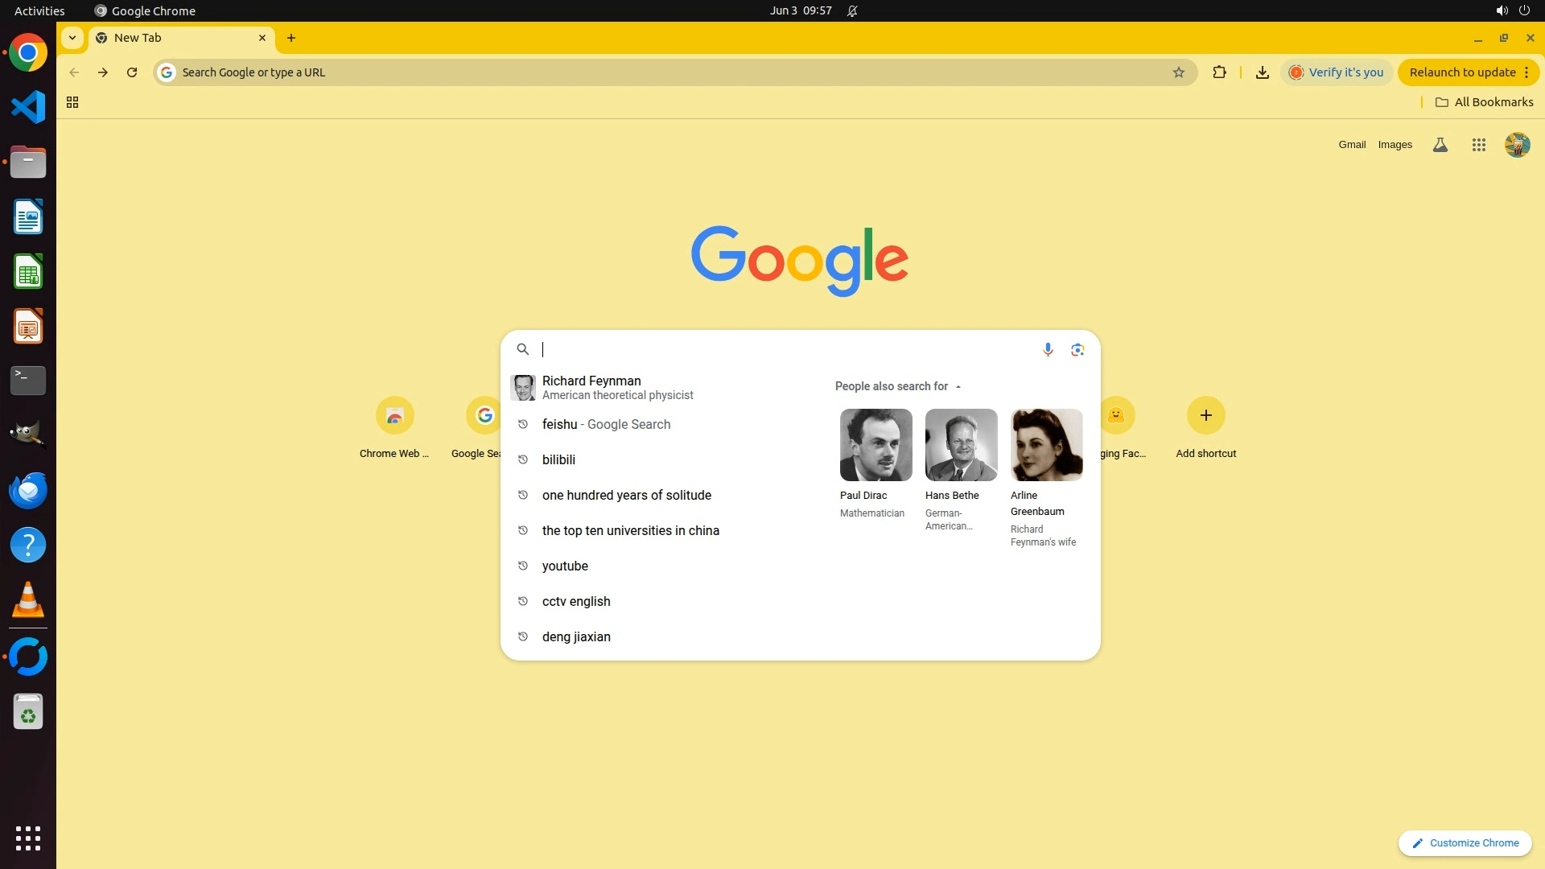Image resolution: width=1545 pixels, height=869 pixels.
Task: Open Google apps grid launcher
Action: pos(1478,145)
